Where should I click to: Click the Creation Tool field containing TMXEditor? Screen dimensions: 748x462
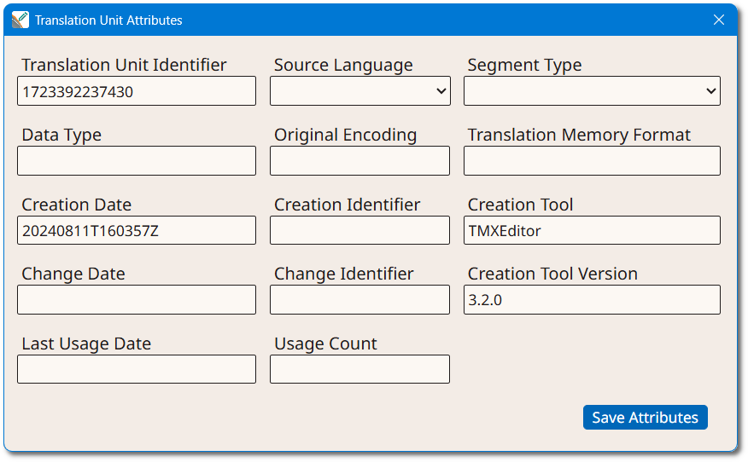coord(592,230)
